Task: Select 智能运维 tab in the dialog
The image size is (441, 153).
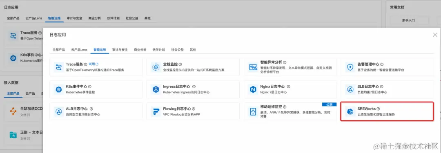Action: pos(100,50)
